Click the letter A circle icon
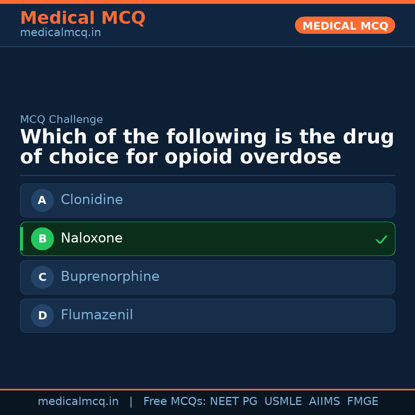Viewport: 415px width, 415px height. pos(42,200)
